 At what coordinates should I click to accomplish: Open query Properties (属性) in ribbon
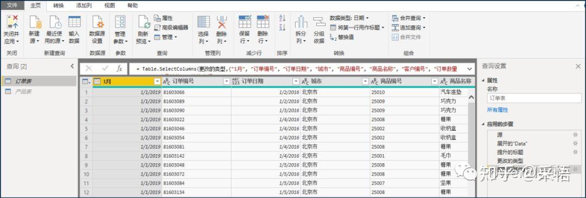(163, 18)
